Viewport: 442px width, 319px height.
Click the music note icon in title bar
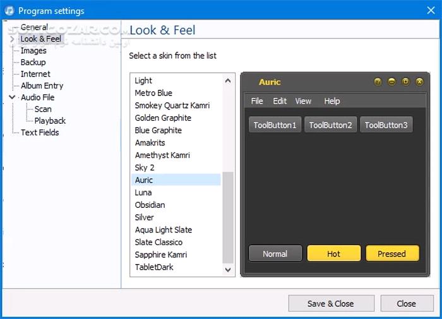tap(9, 11)
